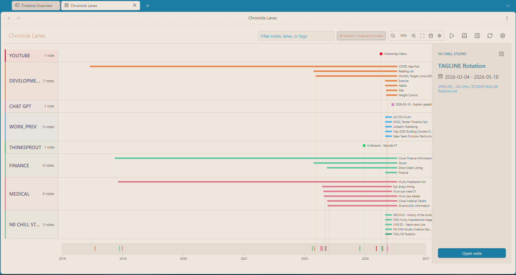Select the YOUTUBE lane header

pyautogui.click(x=32, y=55)
